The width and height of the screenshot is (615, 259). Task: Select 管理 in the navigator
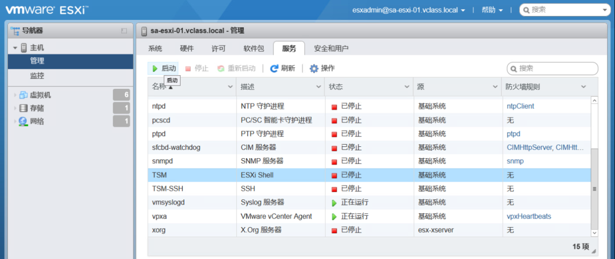pyautogui.click(x=71, y=61)
